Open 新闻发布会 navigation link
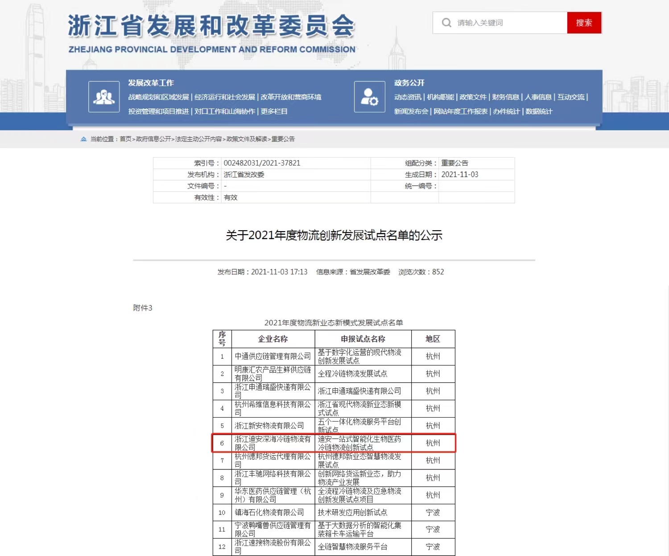This screenshot has height=556, width=669. point(411,112)
